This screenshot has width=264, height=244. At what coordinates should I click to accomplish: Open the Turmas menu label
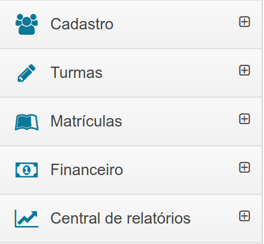click(x=76, y=73)
